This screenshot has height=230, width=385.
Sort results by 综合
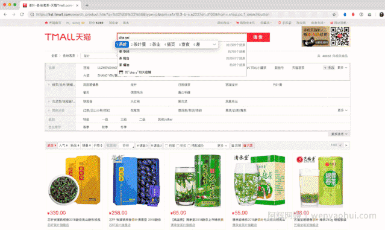click(52, 145)
